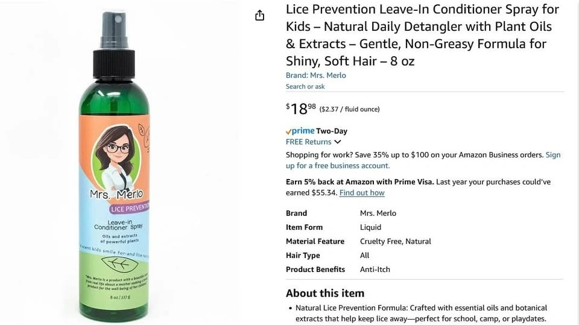Viewport: 579px width, 325px height.
Task: Click the Hair Type All value
Action: tap(364, 255)
